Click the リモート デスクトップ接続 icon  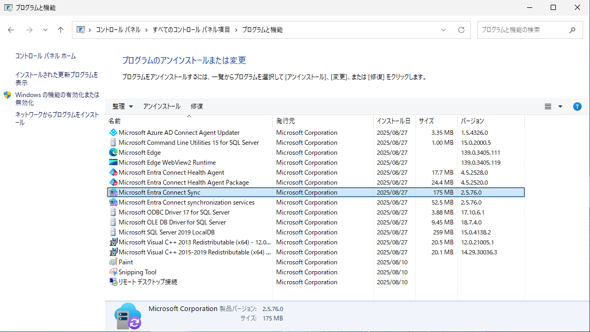point(113,282)
